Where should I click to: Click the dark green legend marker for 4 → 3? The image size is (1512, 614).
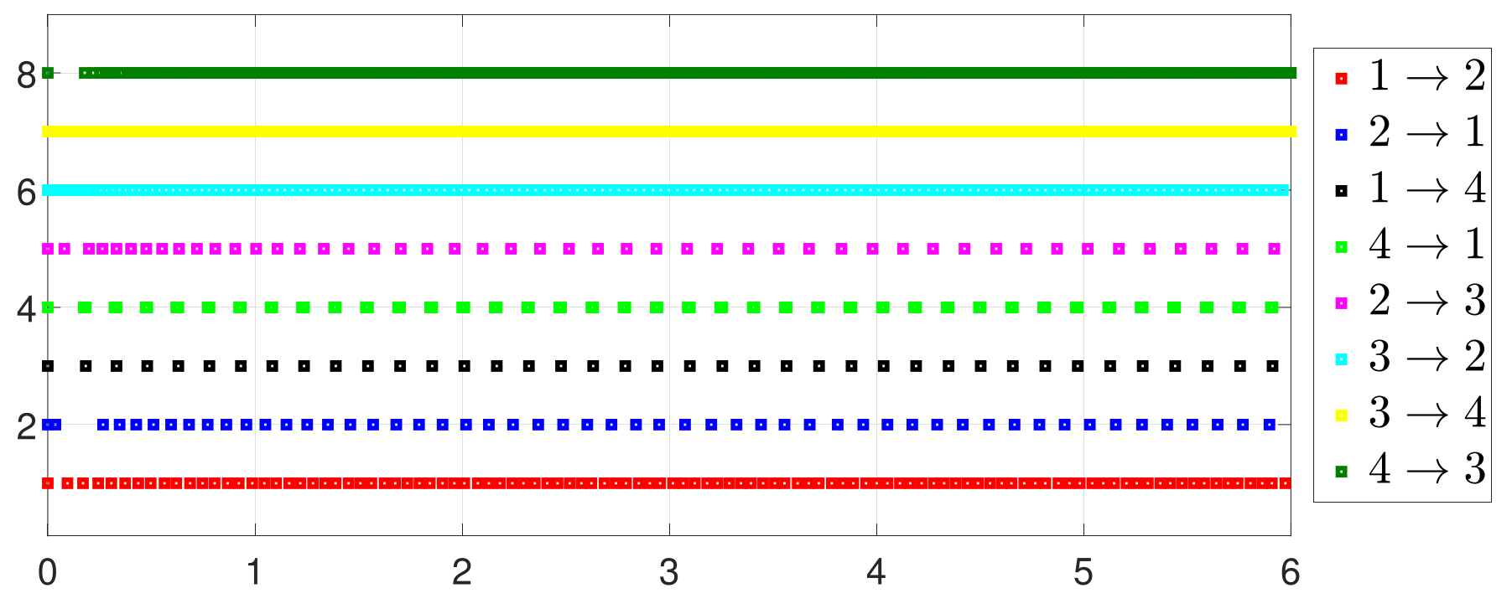click(1341, 472)
